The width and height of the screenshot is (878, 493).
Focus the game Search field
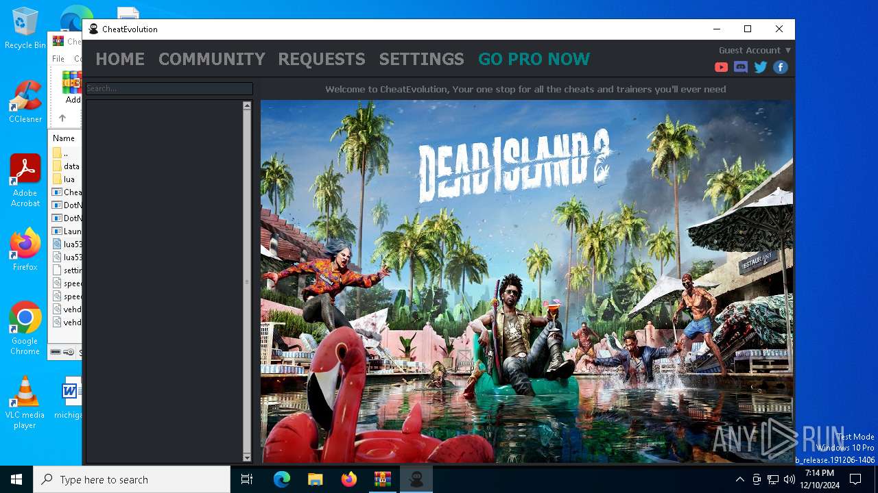click(x=169, y=88)
